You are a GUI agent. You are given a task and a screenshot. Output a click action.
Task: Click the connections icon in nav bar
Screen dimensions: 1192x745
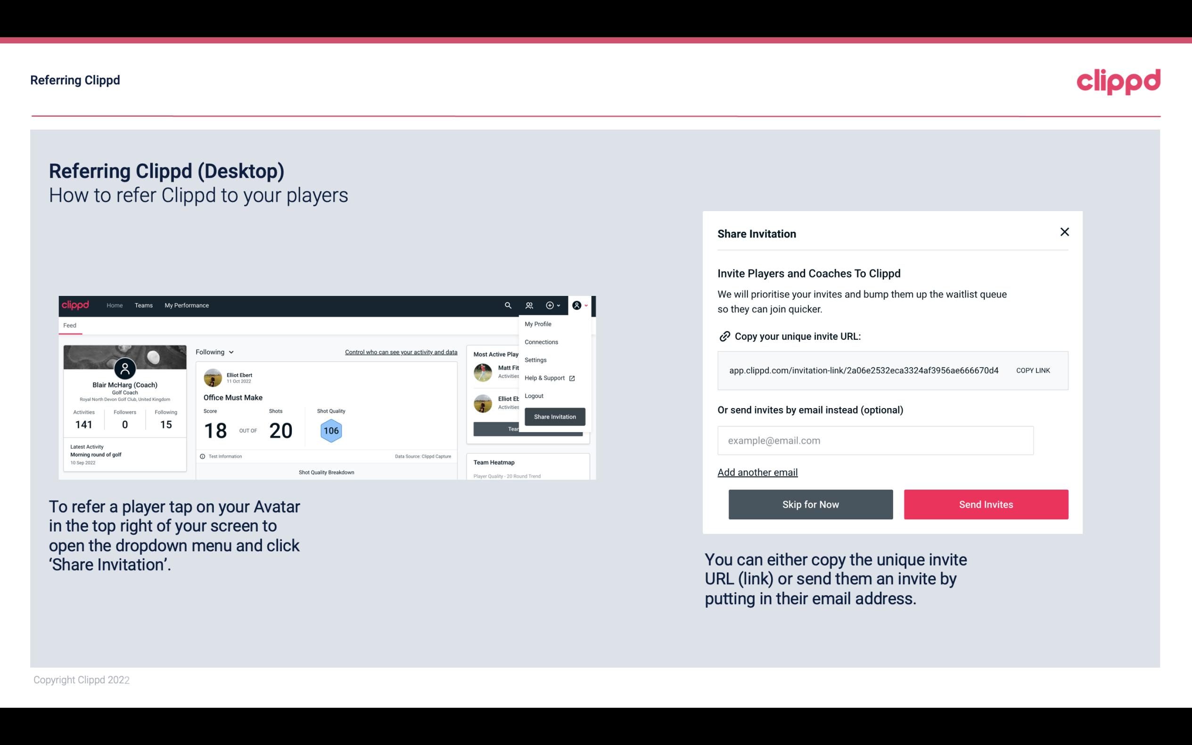[x=529, y=305]
